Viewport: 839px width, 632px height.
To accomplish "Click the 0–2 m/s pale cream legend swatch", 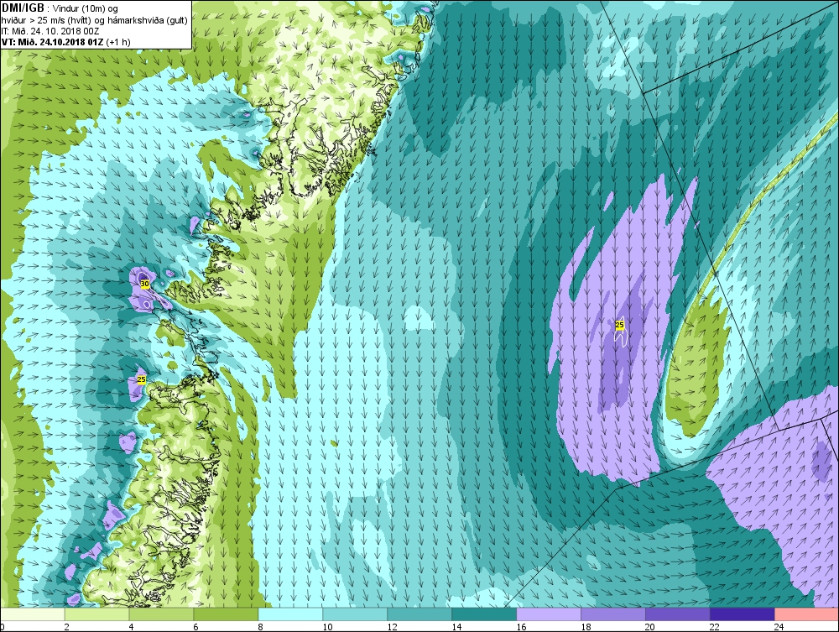I will (x=32, y=614).
